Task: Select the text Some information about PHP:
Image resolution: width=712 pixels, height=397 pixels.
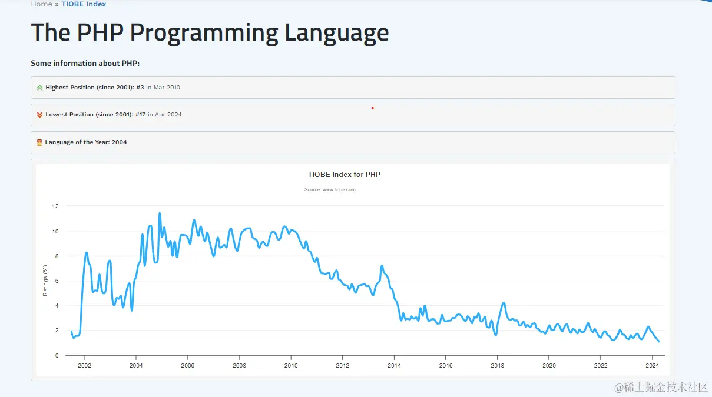Action: click(85, 64)
